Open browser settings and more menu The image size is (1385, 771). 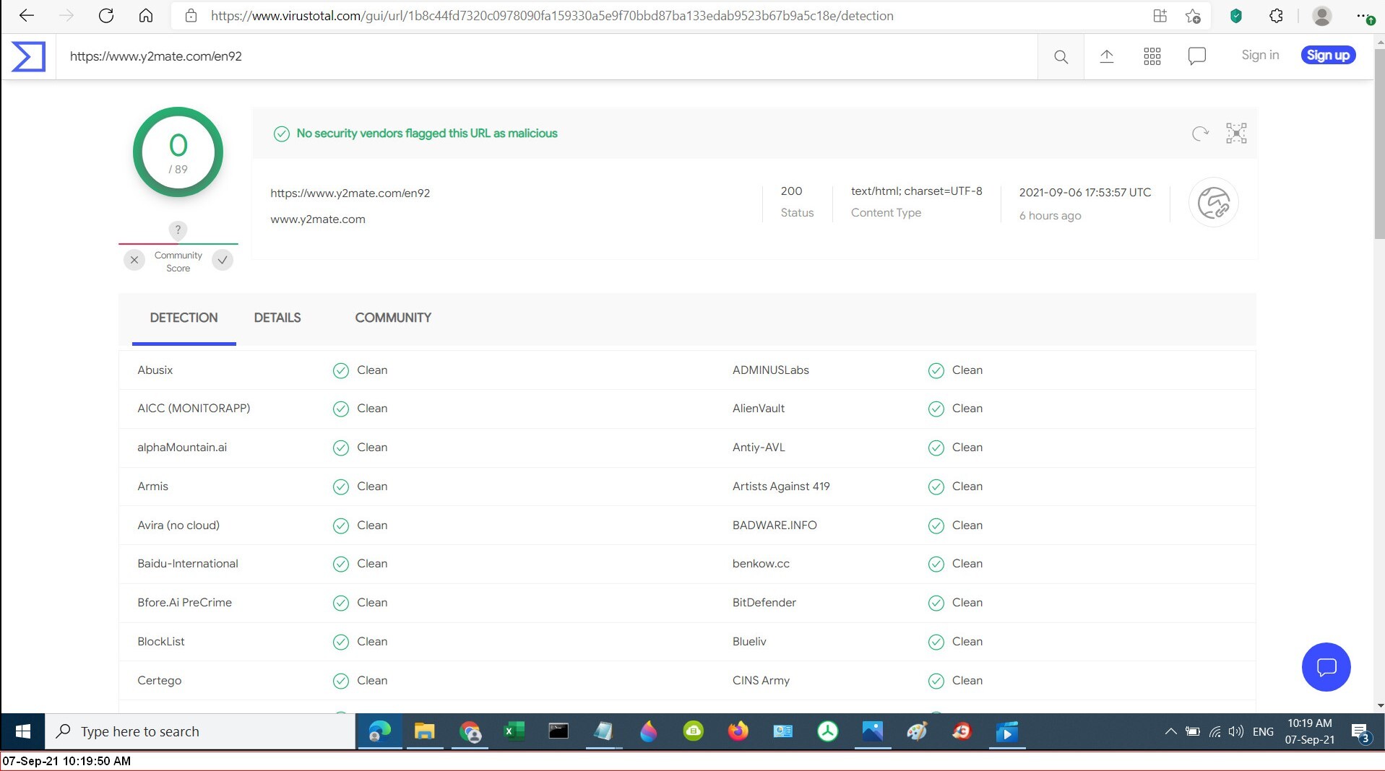click(x=1362, y=16)
